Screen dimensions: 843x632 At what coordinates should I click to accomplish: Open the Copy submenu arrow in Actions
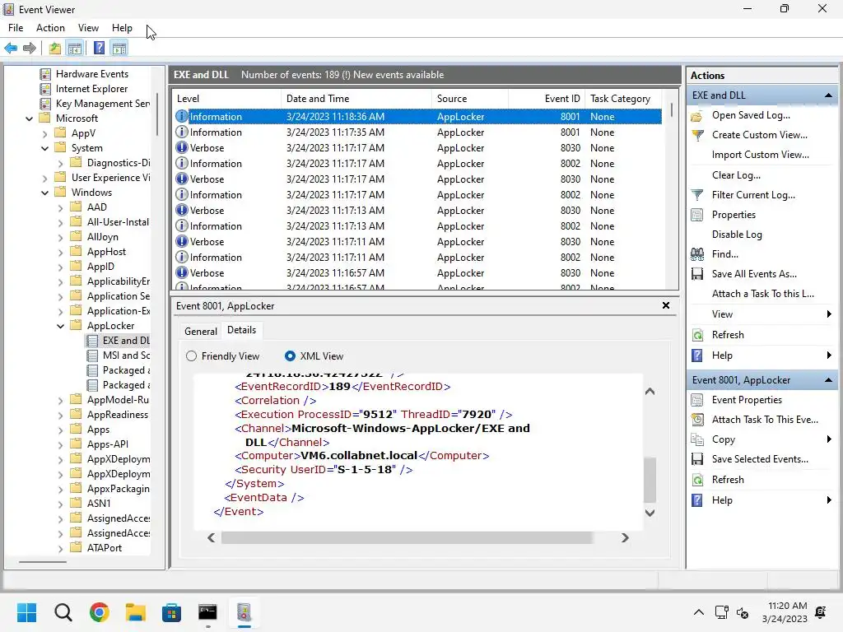829,439
